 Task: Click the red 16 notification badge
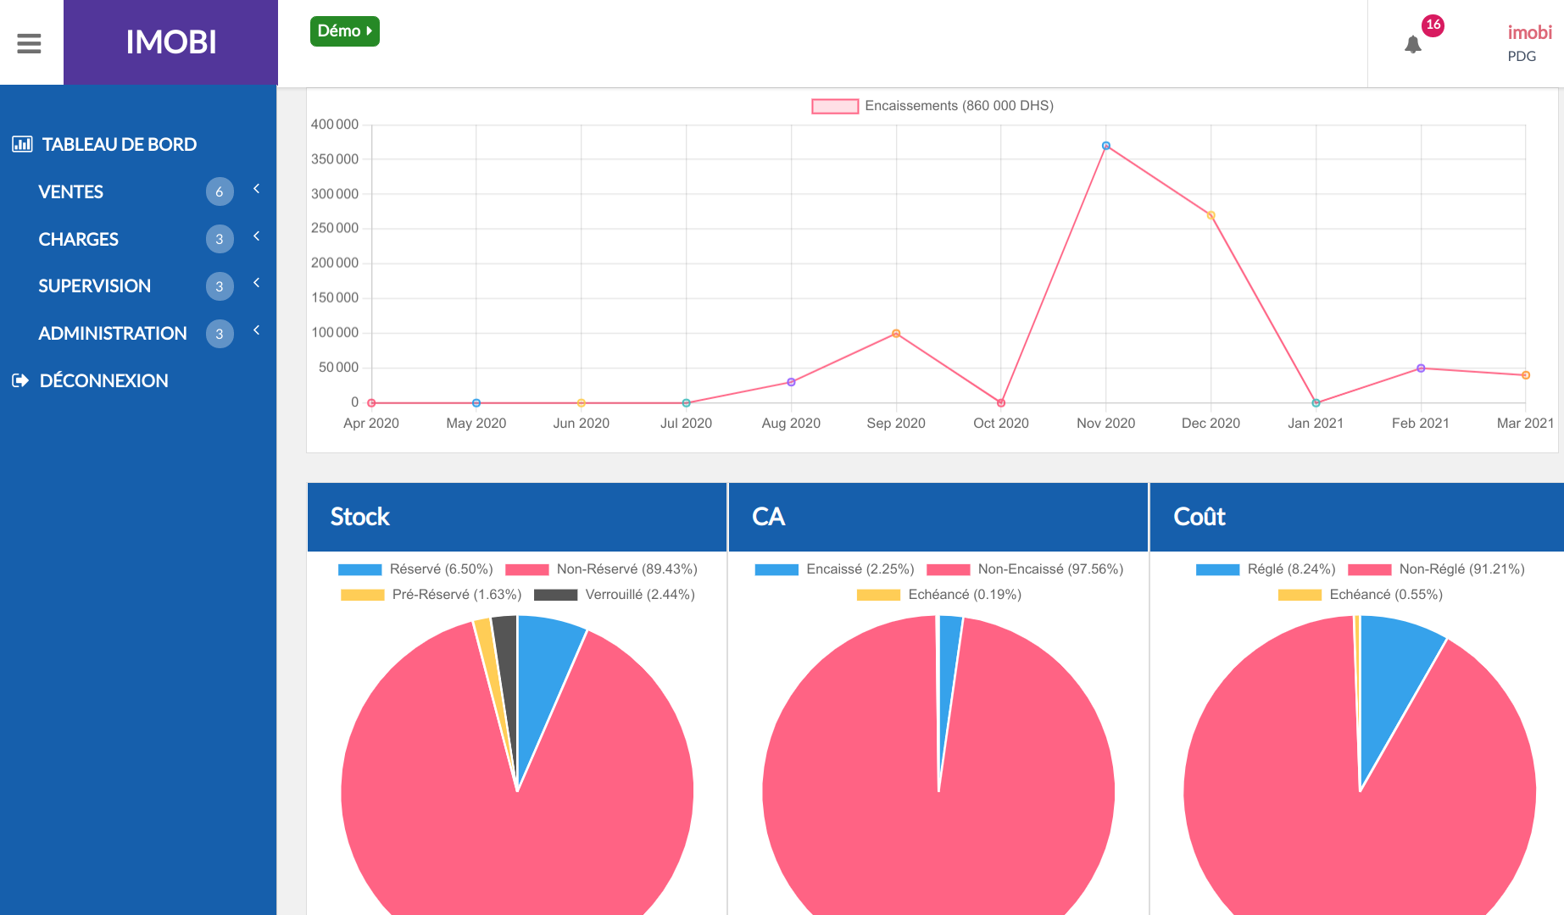pyautogui.click(x=1433, y=25)
